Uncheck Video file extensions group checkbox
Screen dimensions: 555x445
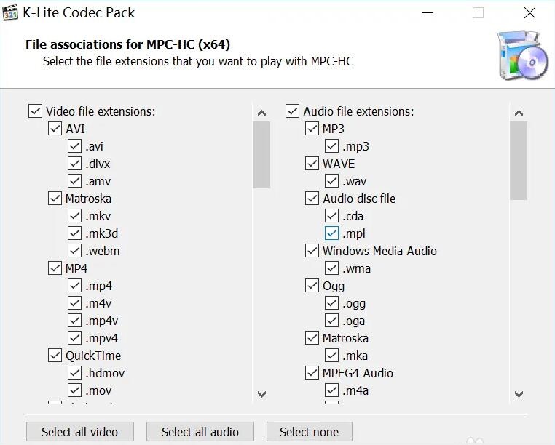point(35,111)
